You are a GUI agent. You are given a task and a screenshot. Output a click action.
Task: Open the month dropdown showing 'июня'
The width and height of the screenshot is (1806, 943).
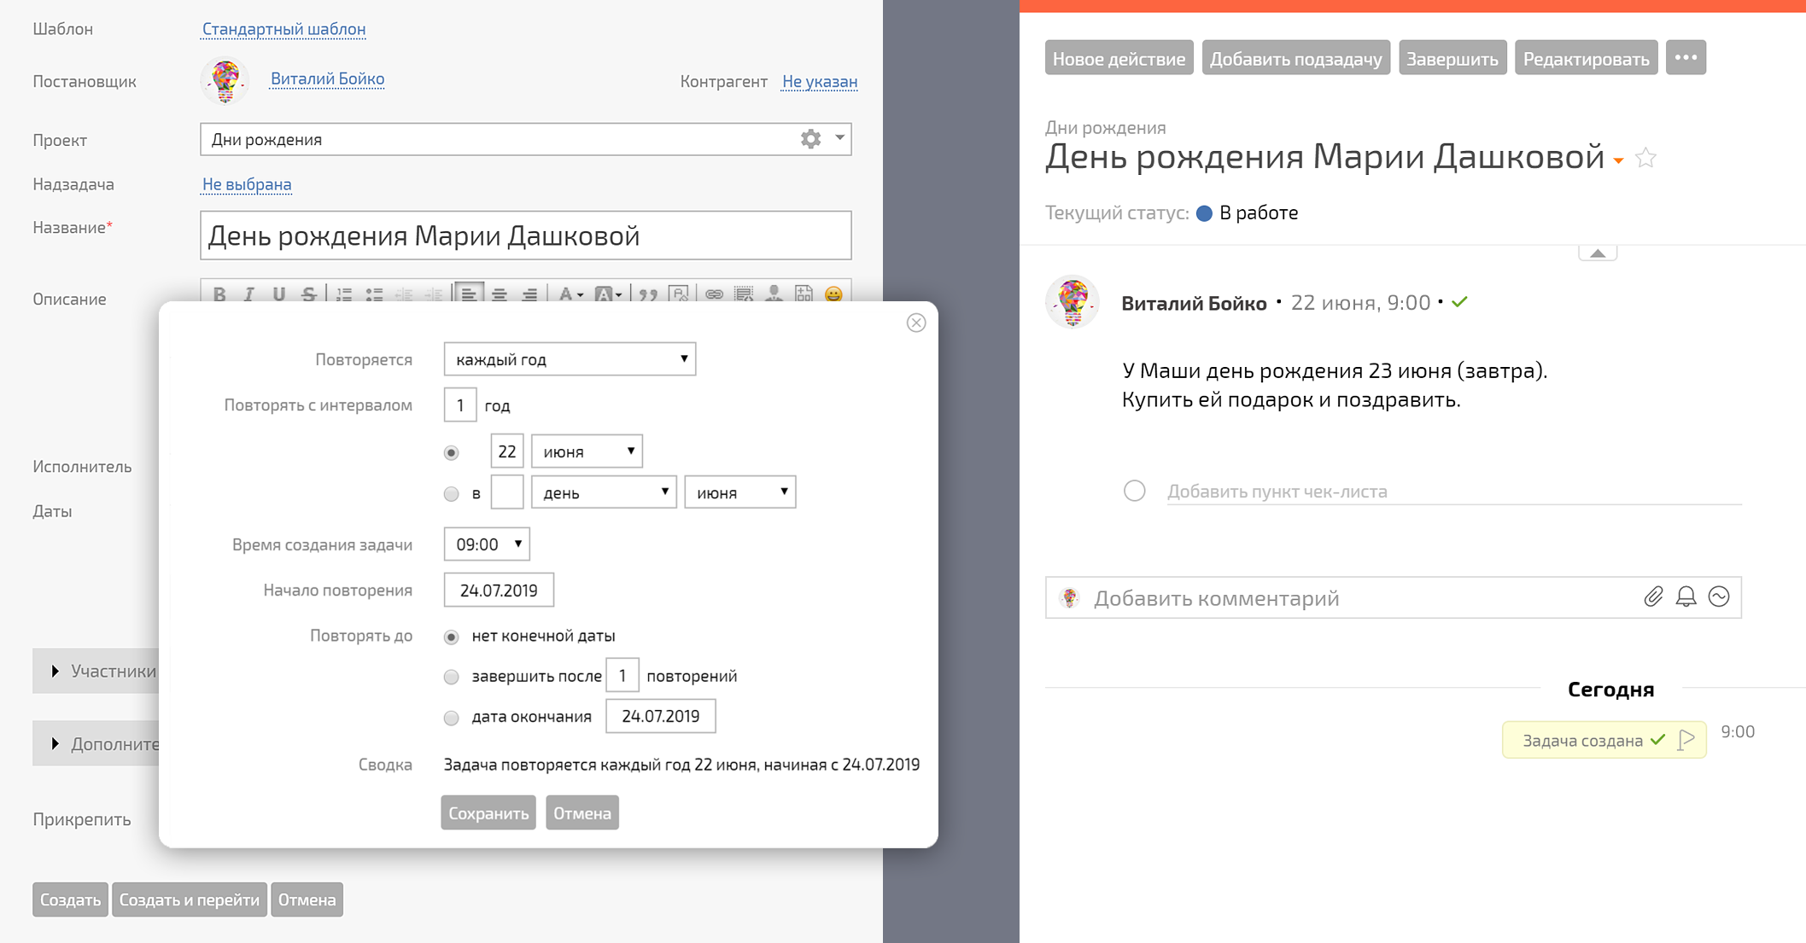pos(586,451)
